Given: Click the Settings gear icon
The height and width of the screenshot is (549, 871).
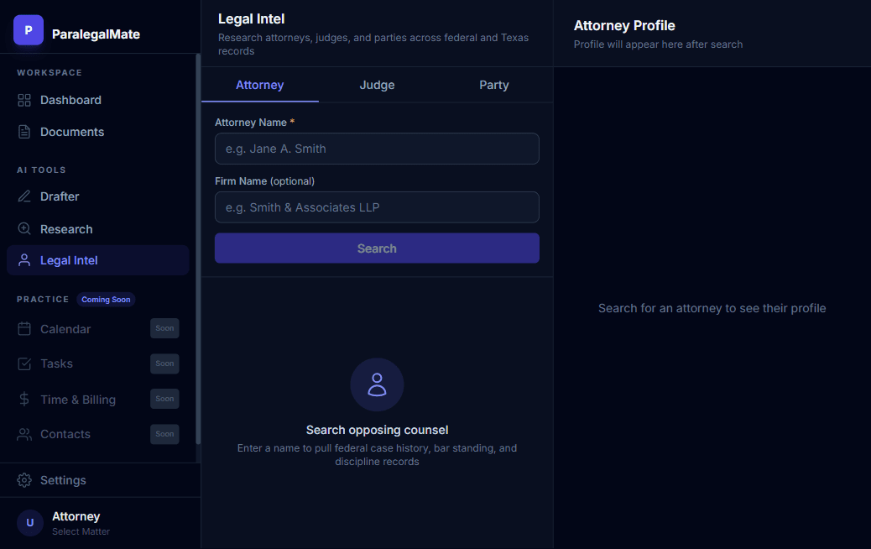Looking at the screenshot, I should pos(23,480).
